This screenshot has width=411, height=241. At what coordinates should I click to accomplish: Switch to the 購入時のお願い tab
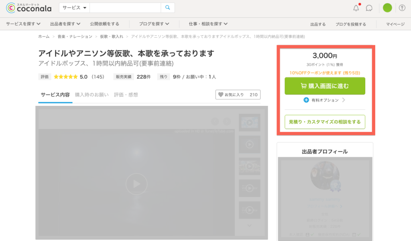point(92,95)
